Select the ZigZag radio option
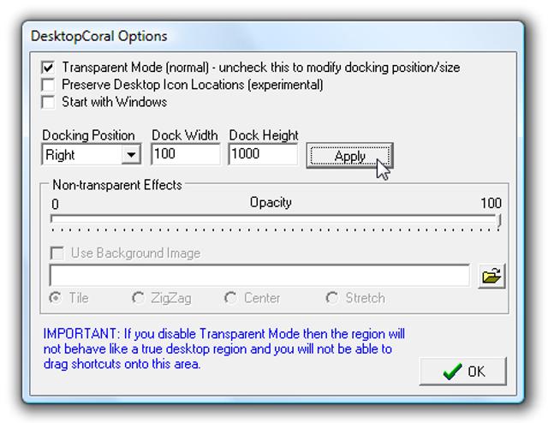 (138, 298)
